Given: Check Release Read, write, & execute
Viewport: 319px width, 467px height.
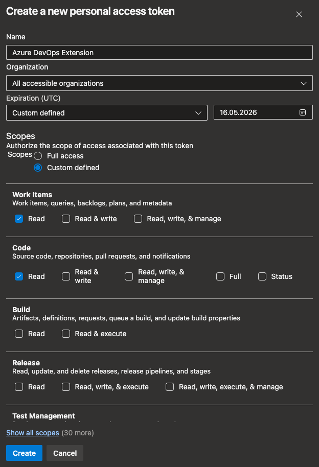Looking at the screenshot, I should tap(66, 387).
